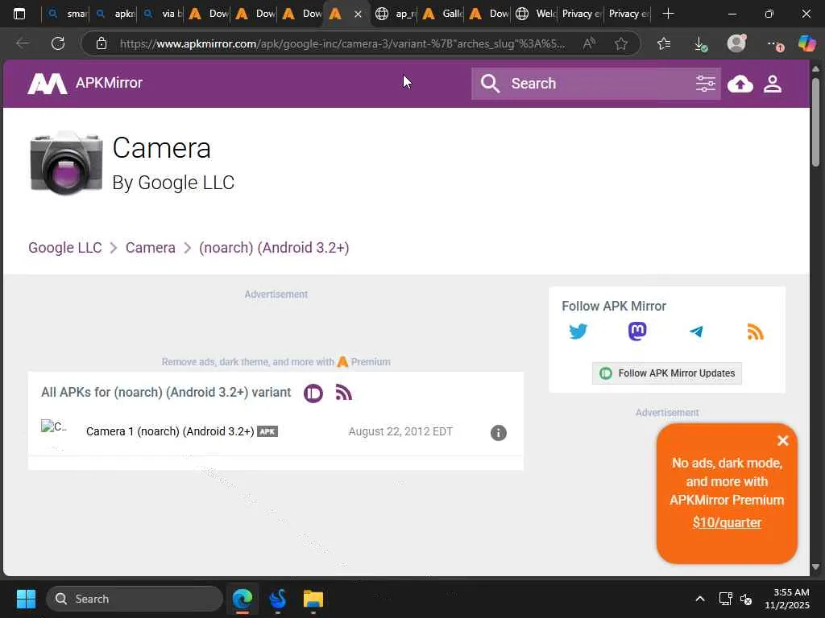The width and height of the screenshot is (825, 618).
Task: Go to Camera breadcrumb link
Action: [x=150, y=248]
